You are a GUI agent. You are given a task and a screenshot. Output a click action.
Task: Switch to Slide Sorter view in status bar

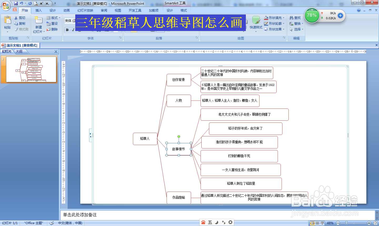(317, 223)
